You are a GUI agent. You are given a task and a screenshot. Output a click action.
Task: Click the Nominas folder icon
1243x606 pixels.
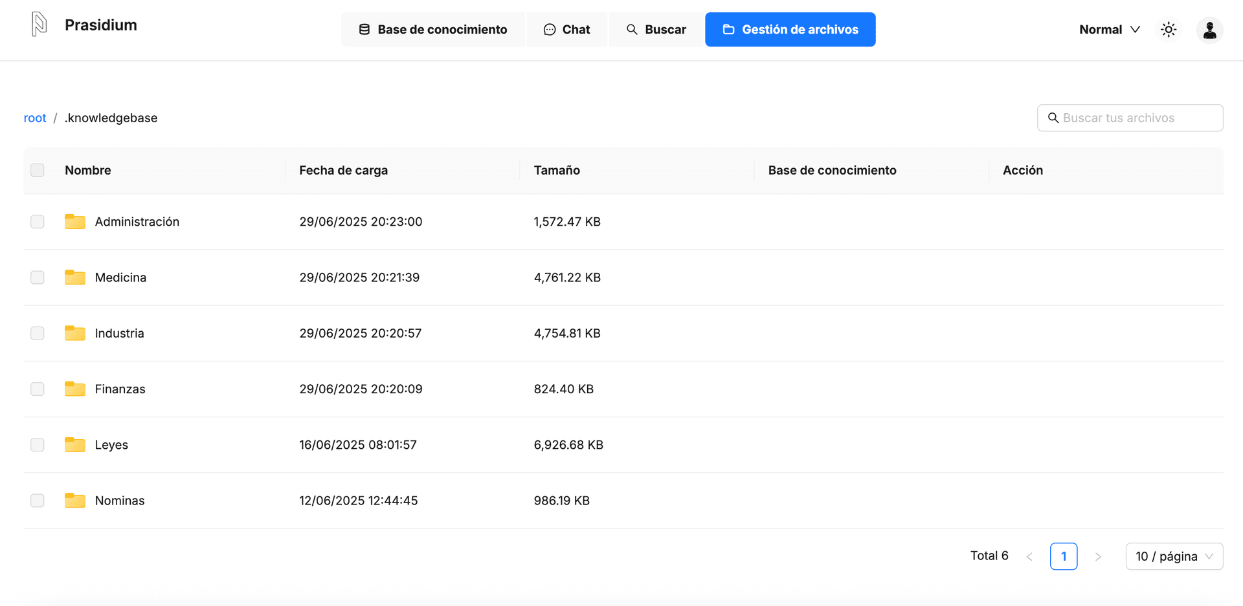(x=75, y=501)
